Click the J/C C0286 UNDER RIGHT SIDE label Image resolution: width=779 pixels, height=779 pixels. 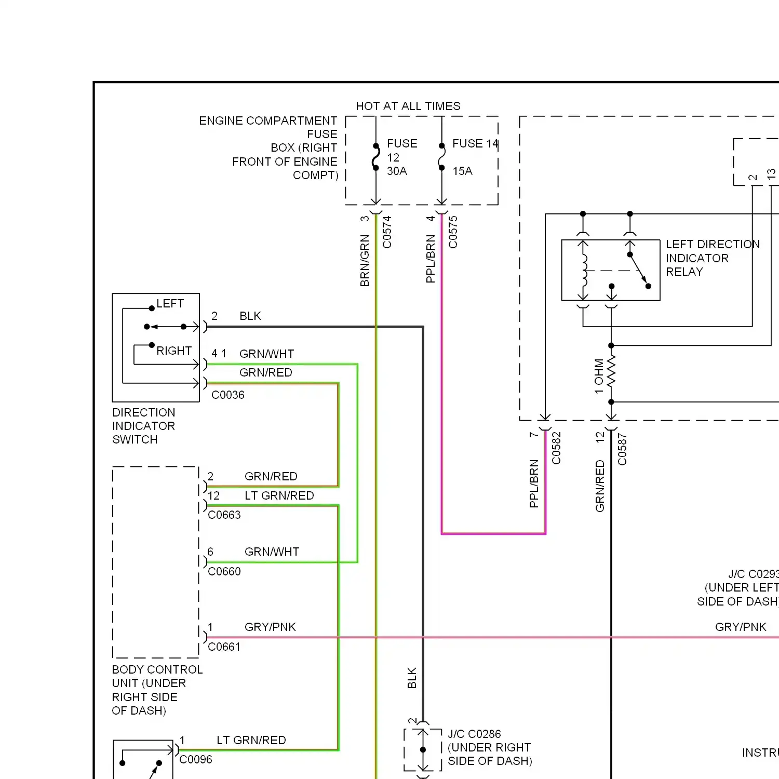(490, 747)
